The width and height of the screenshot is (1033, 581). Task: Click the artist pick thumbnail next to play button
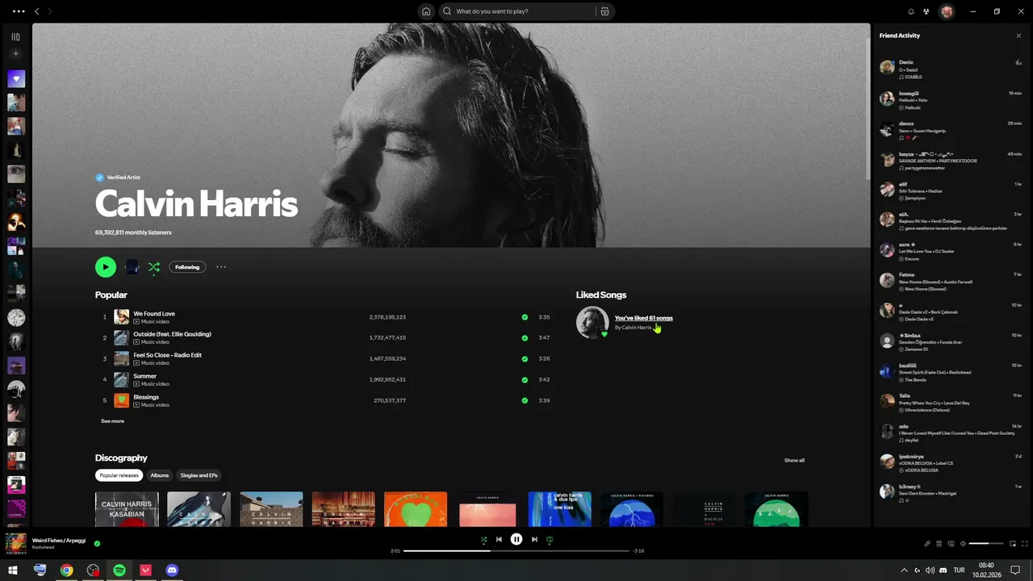tap(132, 267)
